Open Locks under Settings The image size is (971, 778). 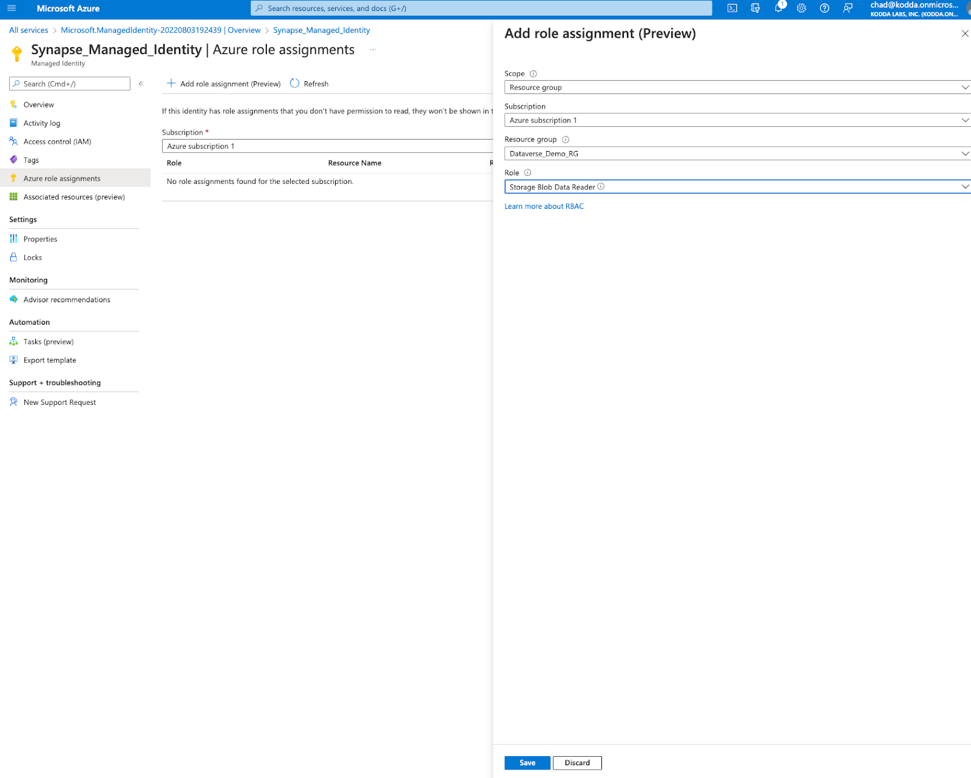tap(33, 258)
